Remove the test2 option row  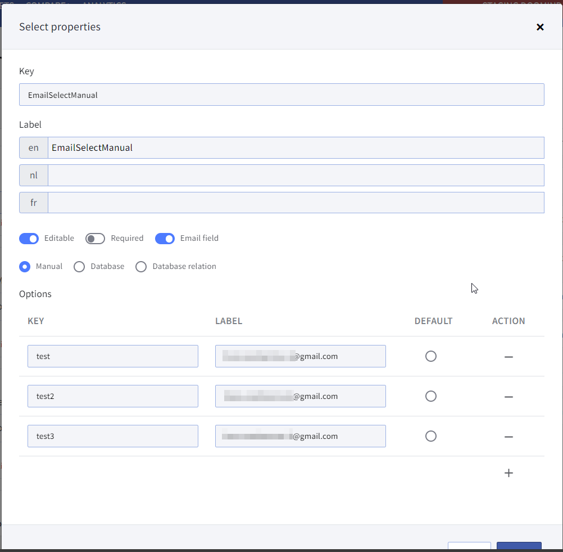[508, 397]
